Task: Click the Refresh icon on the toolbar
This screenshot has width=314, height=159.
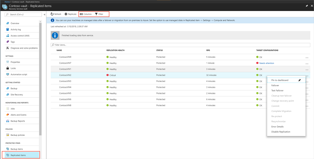Action: 56,14
